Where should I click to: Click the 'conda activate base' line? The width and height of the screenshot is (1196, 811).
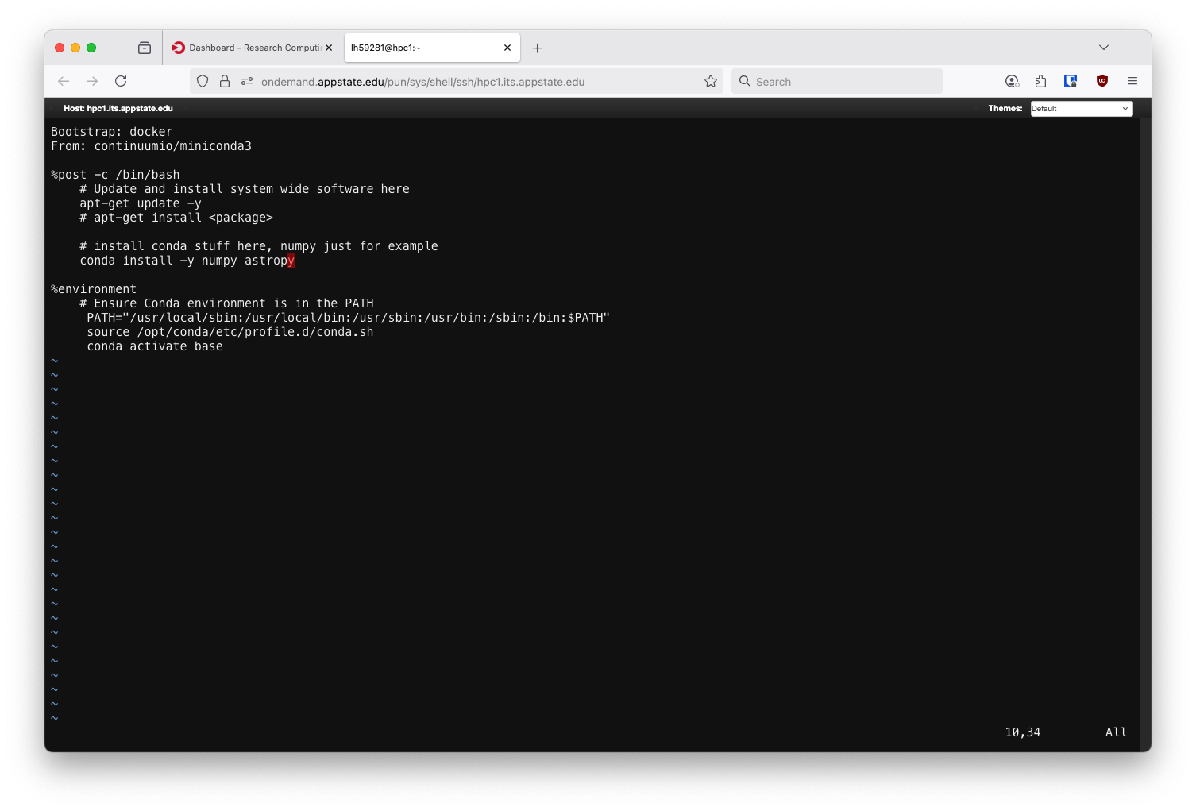155,346
